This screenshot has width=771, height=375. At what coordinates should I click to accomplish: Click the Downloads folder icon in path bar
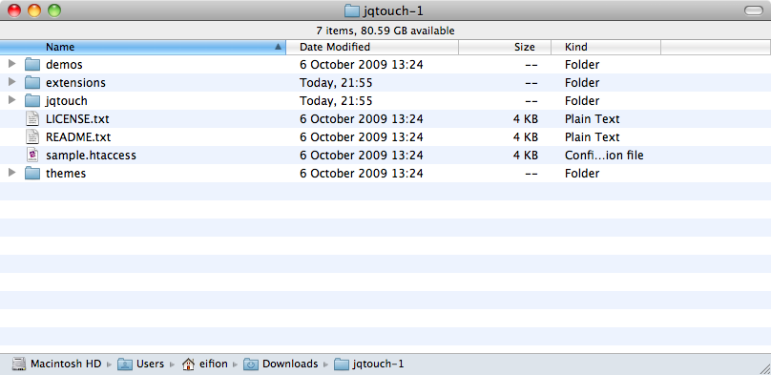251,365
